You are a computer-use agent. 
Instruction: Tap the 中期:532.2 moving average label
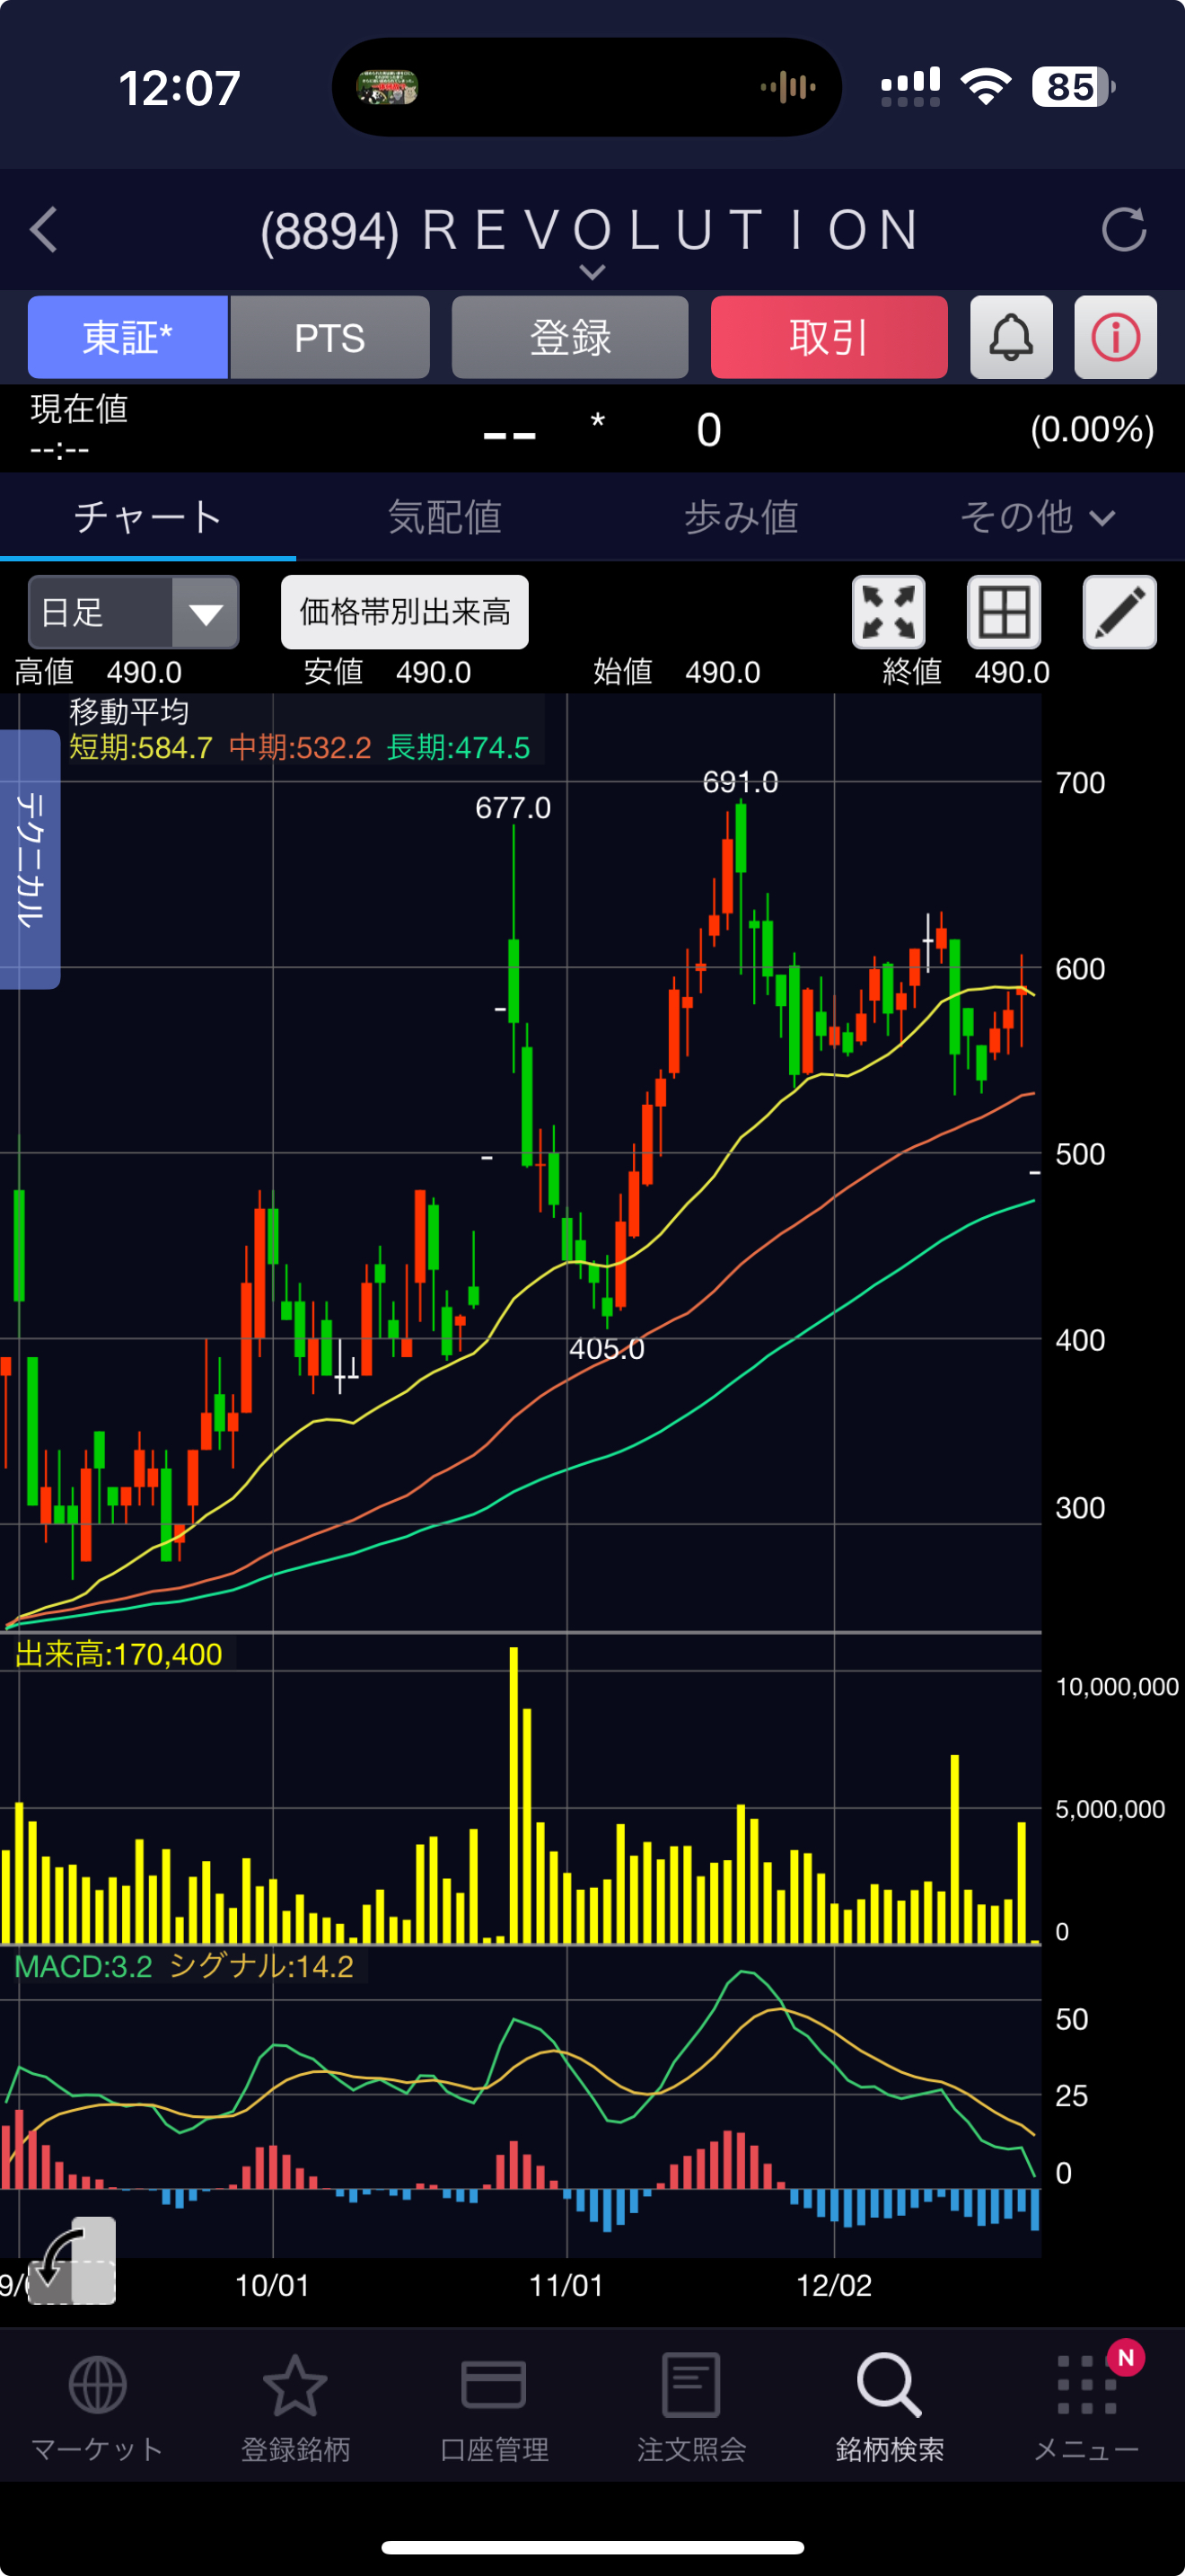click(x=300, y=748)
